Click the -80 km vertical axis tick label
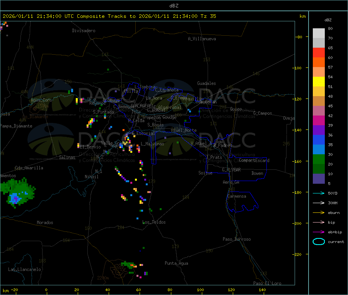The height and width of the screenshot is (295, 348). pyautogui.click(x=299, y=37)
